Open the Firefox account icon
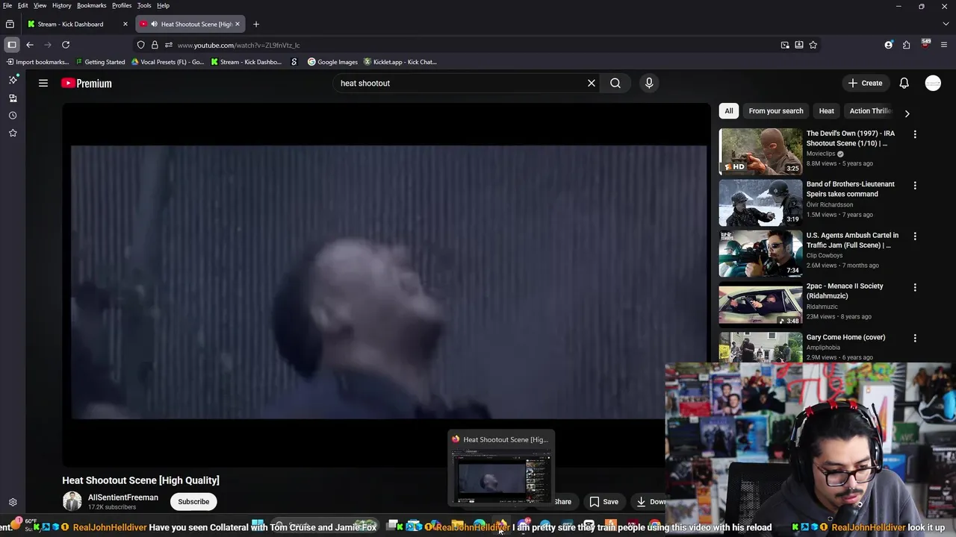Image resolution: width=956 pixels, height=537 pixels. [x=889, y=45]
